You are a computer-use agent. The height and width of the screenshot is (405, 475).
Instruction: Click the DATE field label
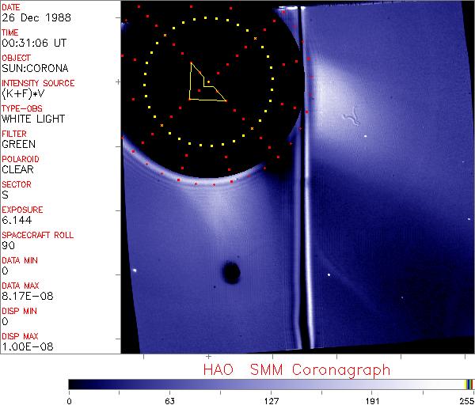tap(11, 6)
